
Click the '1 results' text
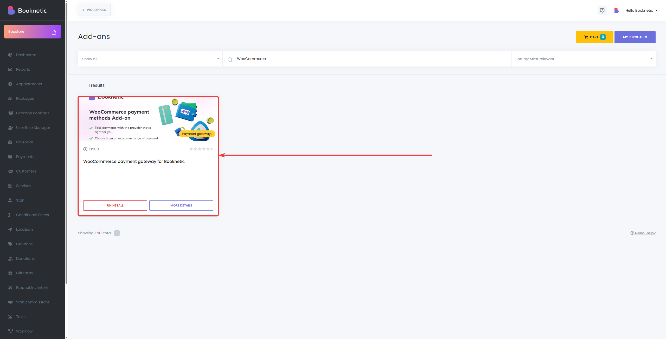coord(97,85)
